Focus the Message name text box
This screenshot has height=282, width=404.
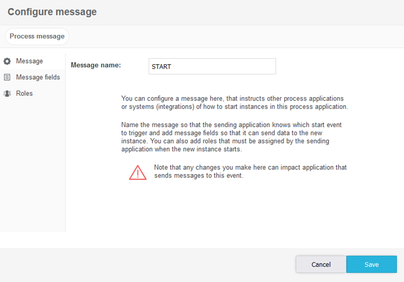click(212, 67)
